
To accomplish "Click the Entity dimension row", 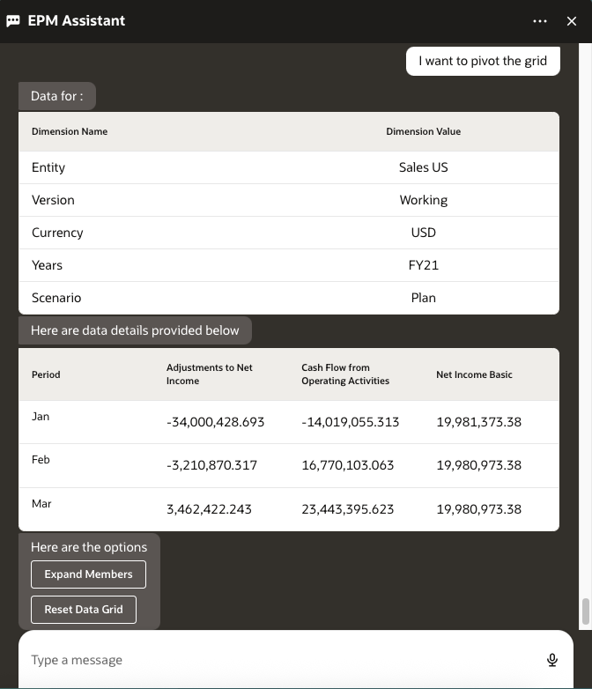I will pyautogui.click(x=48, y=167).
